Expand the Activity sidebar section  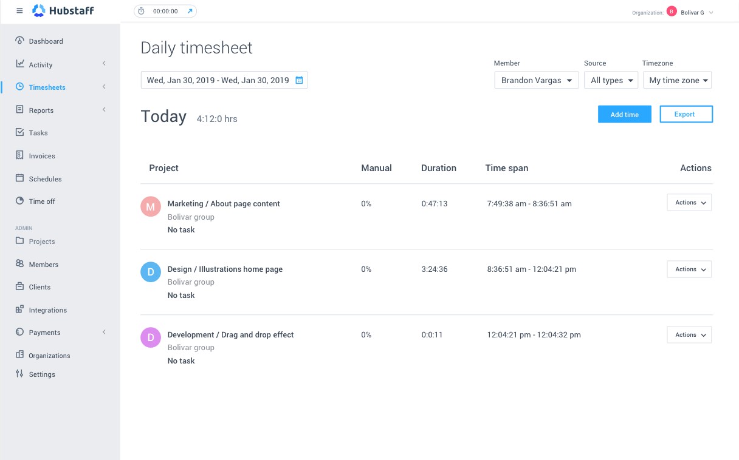(104, 64)
